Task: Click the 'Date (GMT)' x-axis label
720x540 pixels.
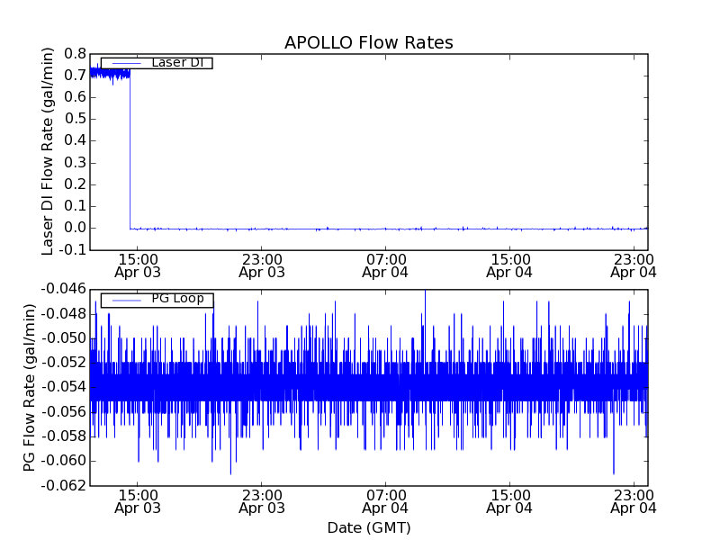Action: [369, 527]
